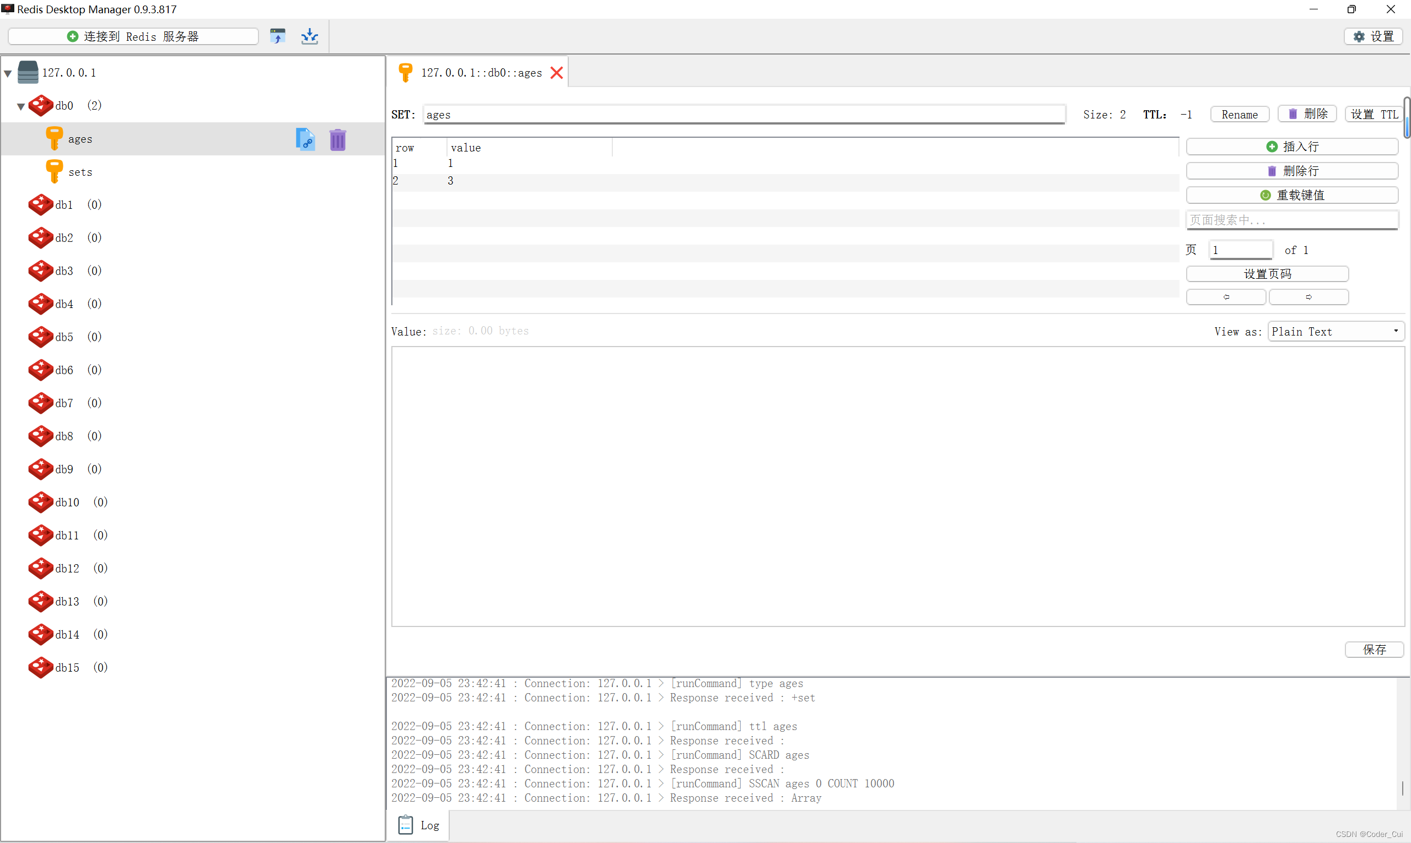The width and height of the screenshot is (1411, 843).
Task: Click the 127.0.0.1 server icon
Action: coord(28,72)
